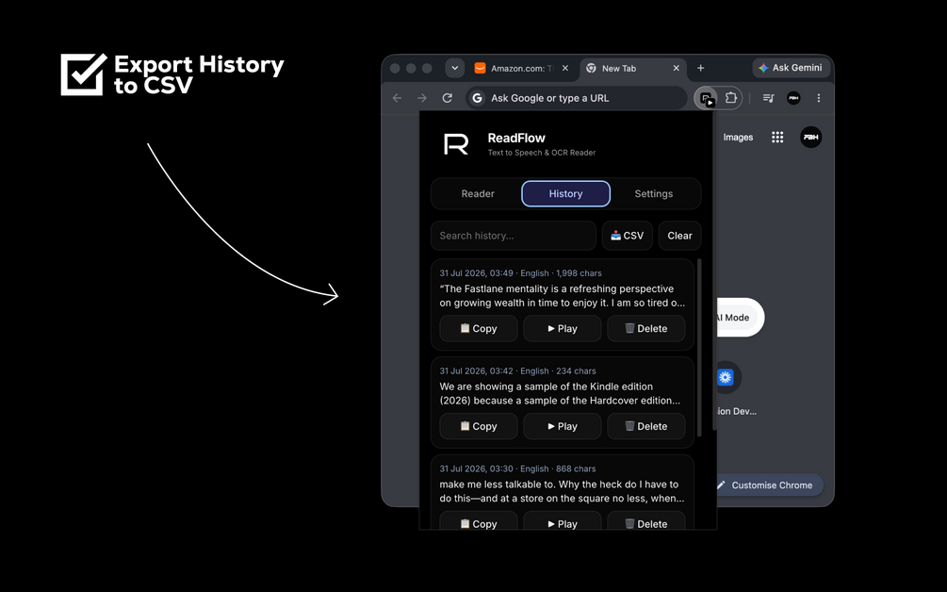This screenshot has width=947, height=592.
Task: Click the Search history field
Action: 514,236
